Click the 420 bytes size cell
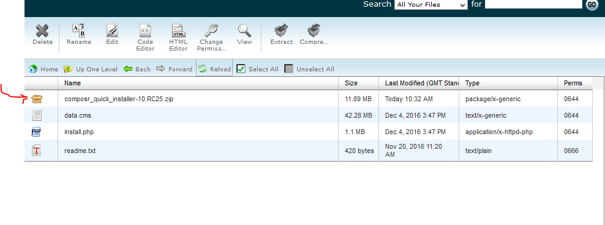This screenshot has height=225, width=605. [x=359, y=151]
